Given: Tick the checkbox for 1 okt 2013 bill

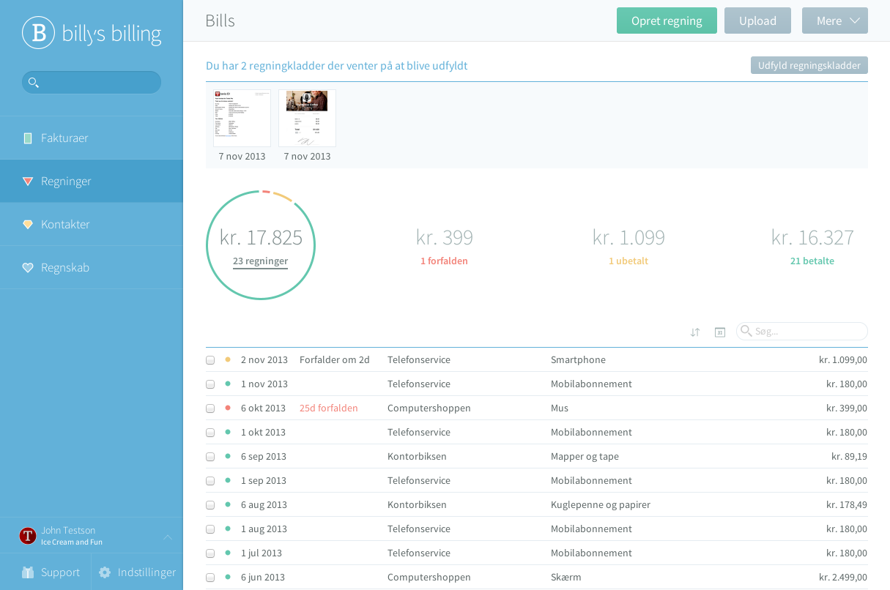Looking at the screenshot, I should pyautogui.click(x=210, y=433).
